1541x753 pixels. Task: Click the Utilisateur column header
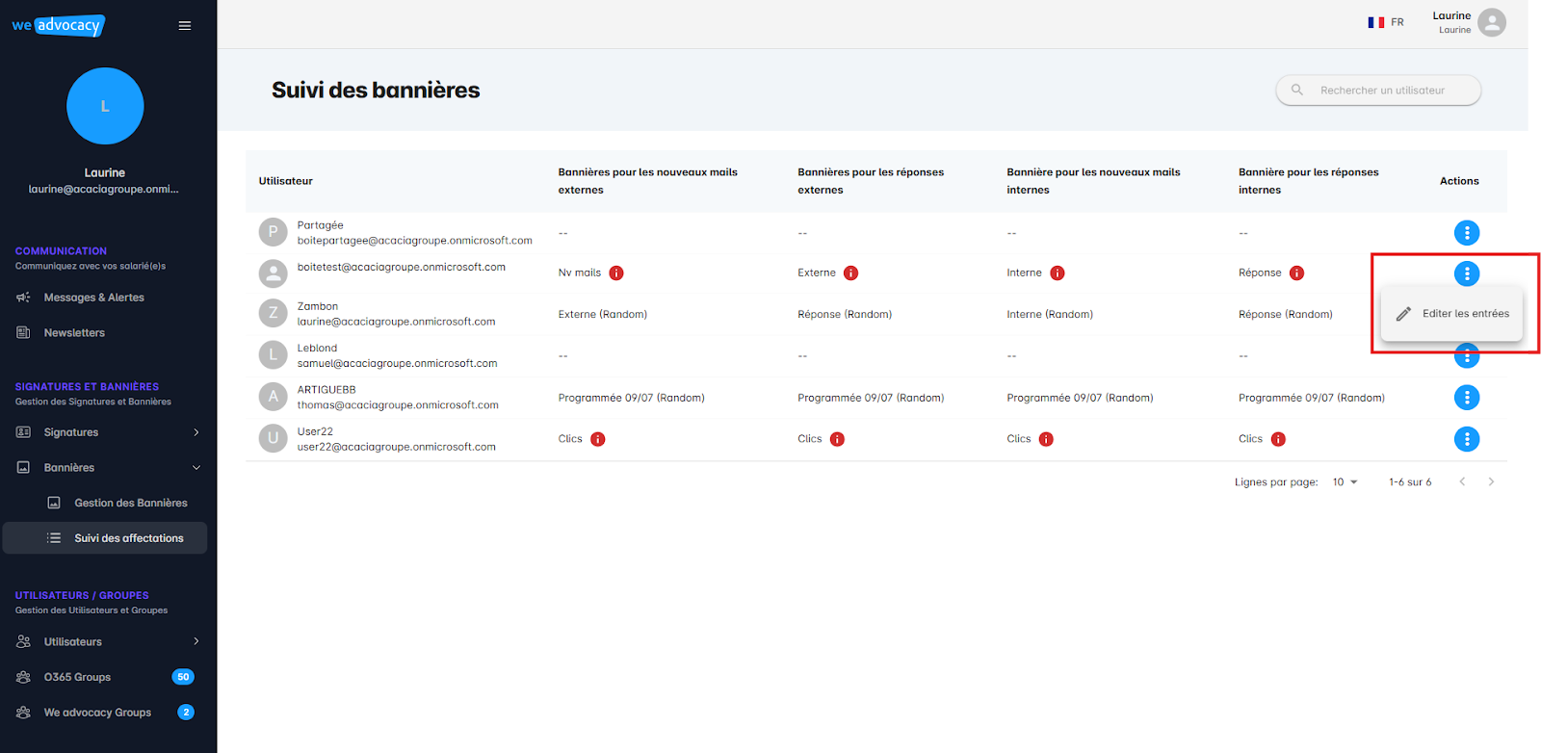pyautogui.click(x=286, y=181)
